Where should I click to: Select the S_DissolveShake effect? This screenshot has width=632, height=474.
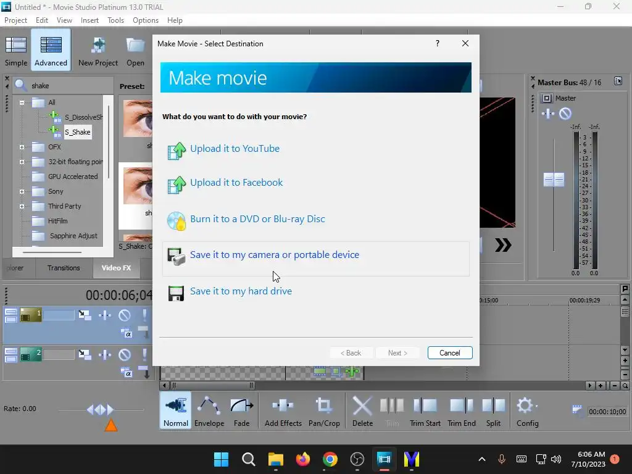coord(83,117)
